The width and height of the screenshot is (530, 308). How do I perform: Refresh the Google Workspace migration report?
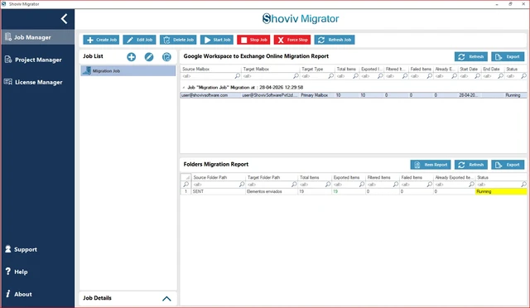pyautogui.click(x=471, y=57)
